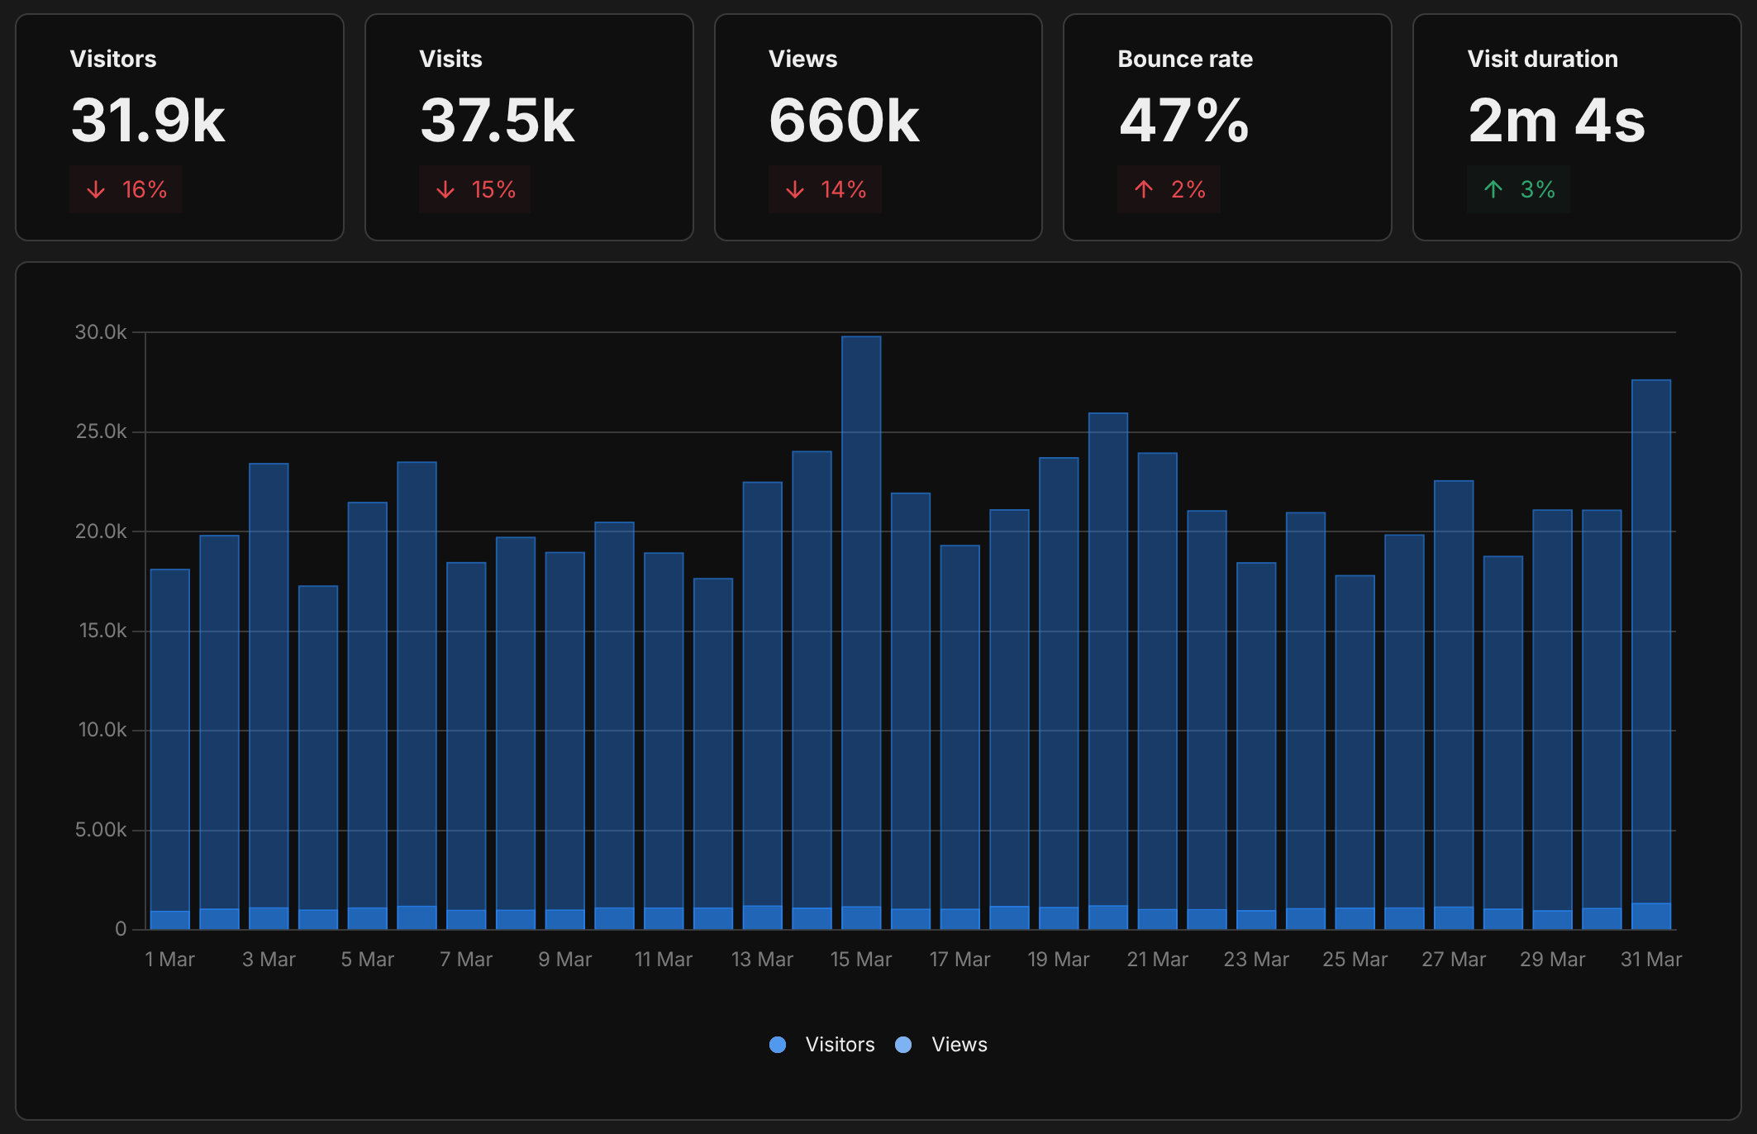Click the down arrow icon next to 14%

point(794,189)
